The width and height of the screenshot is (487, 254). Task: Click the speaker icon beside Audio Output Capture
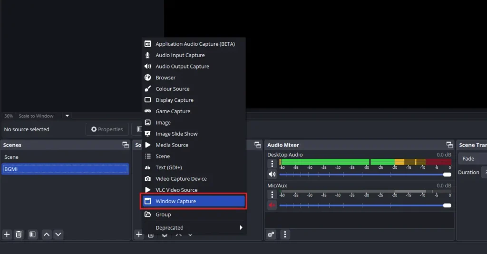tap(147, 66)
